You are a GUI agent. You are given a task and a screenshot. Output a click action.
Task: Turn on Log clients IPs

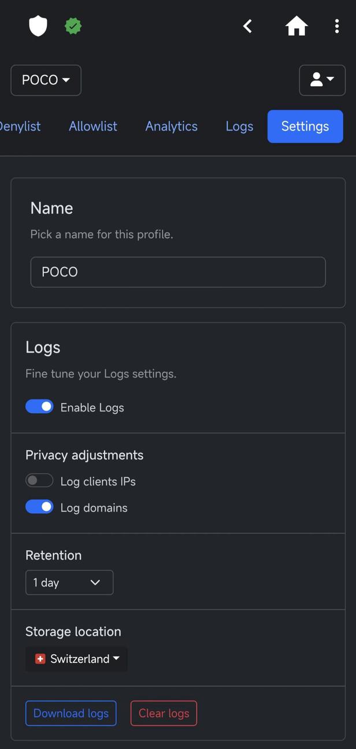point(39,480)
